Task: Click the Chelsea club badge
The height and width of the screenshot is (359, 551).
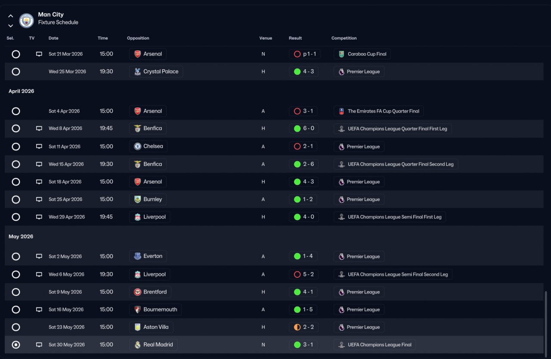Action: [x=137, y=147]
